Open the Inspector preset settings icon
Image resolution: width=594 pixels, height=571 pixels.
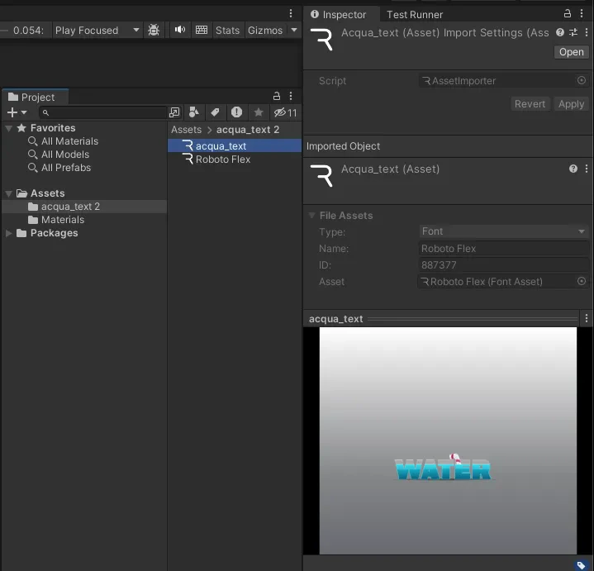click(573, 32)
